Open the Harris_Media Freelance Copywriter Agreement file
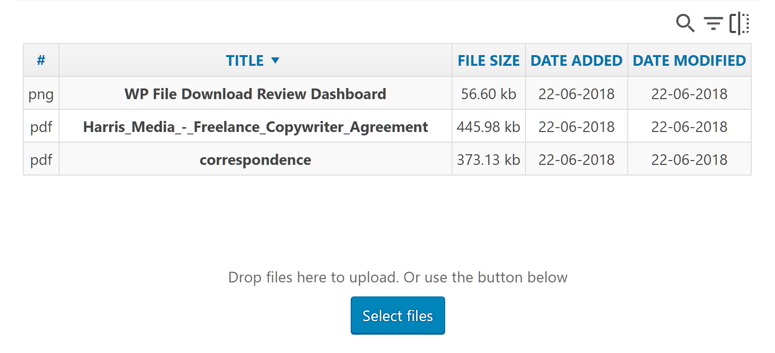Image resolution: width=775 pixels, height=353 pixels. pyautogui.click(x=255, y=127)
